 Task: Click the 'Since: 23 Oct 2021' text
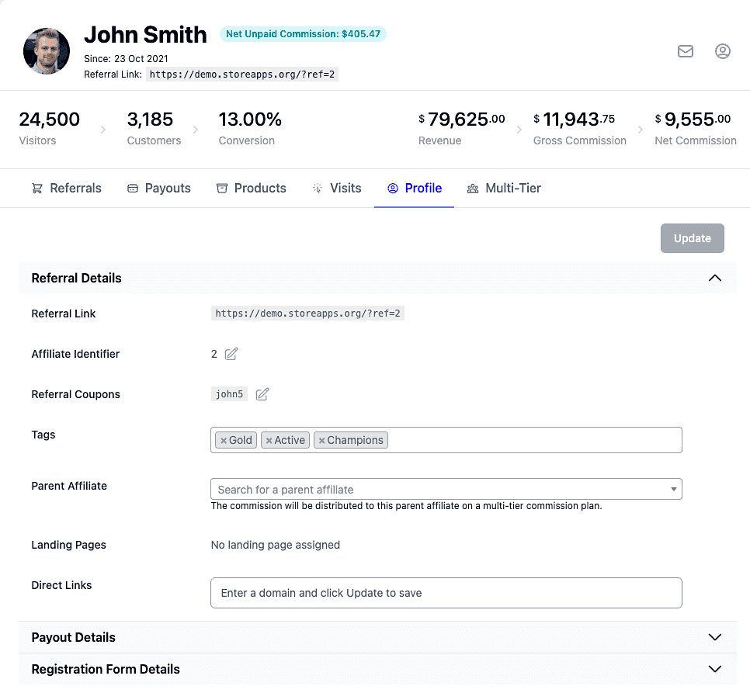126,59
